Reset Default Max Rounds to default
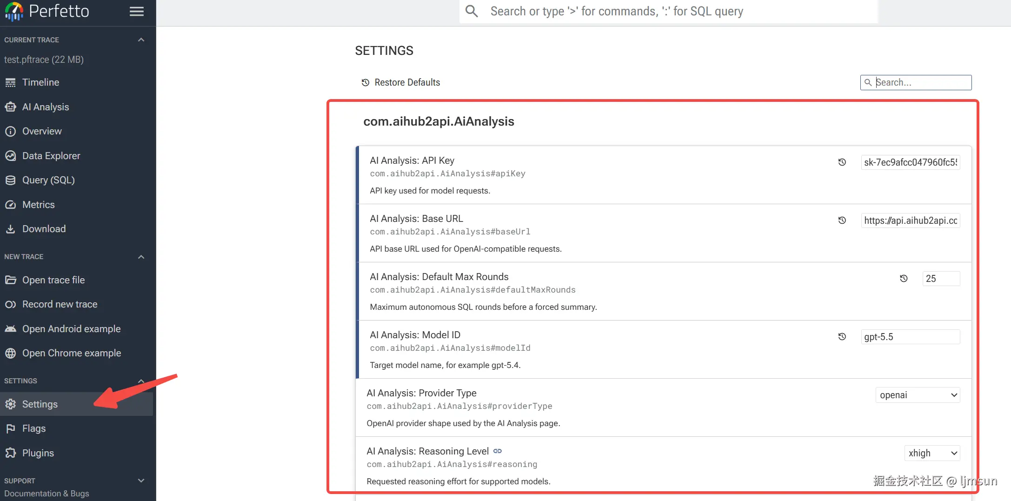Viewport: 1011px width, 501px height. (904, 279)
